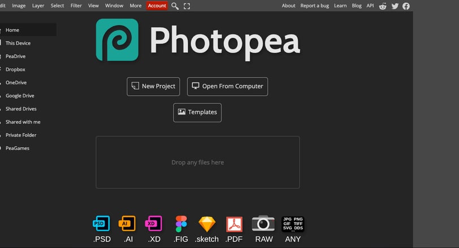Viewport: 459px width, 248px height.
Task: Click the search magnifier icon
Action: tap(175, 6)
